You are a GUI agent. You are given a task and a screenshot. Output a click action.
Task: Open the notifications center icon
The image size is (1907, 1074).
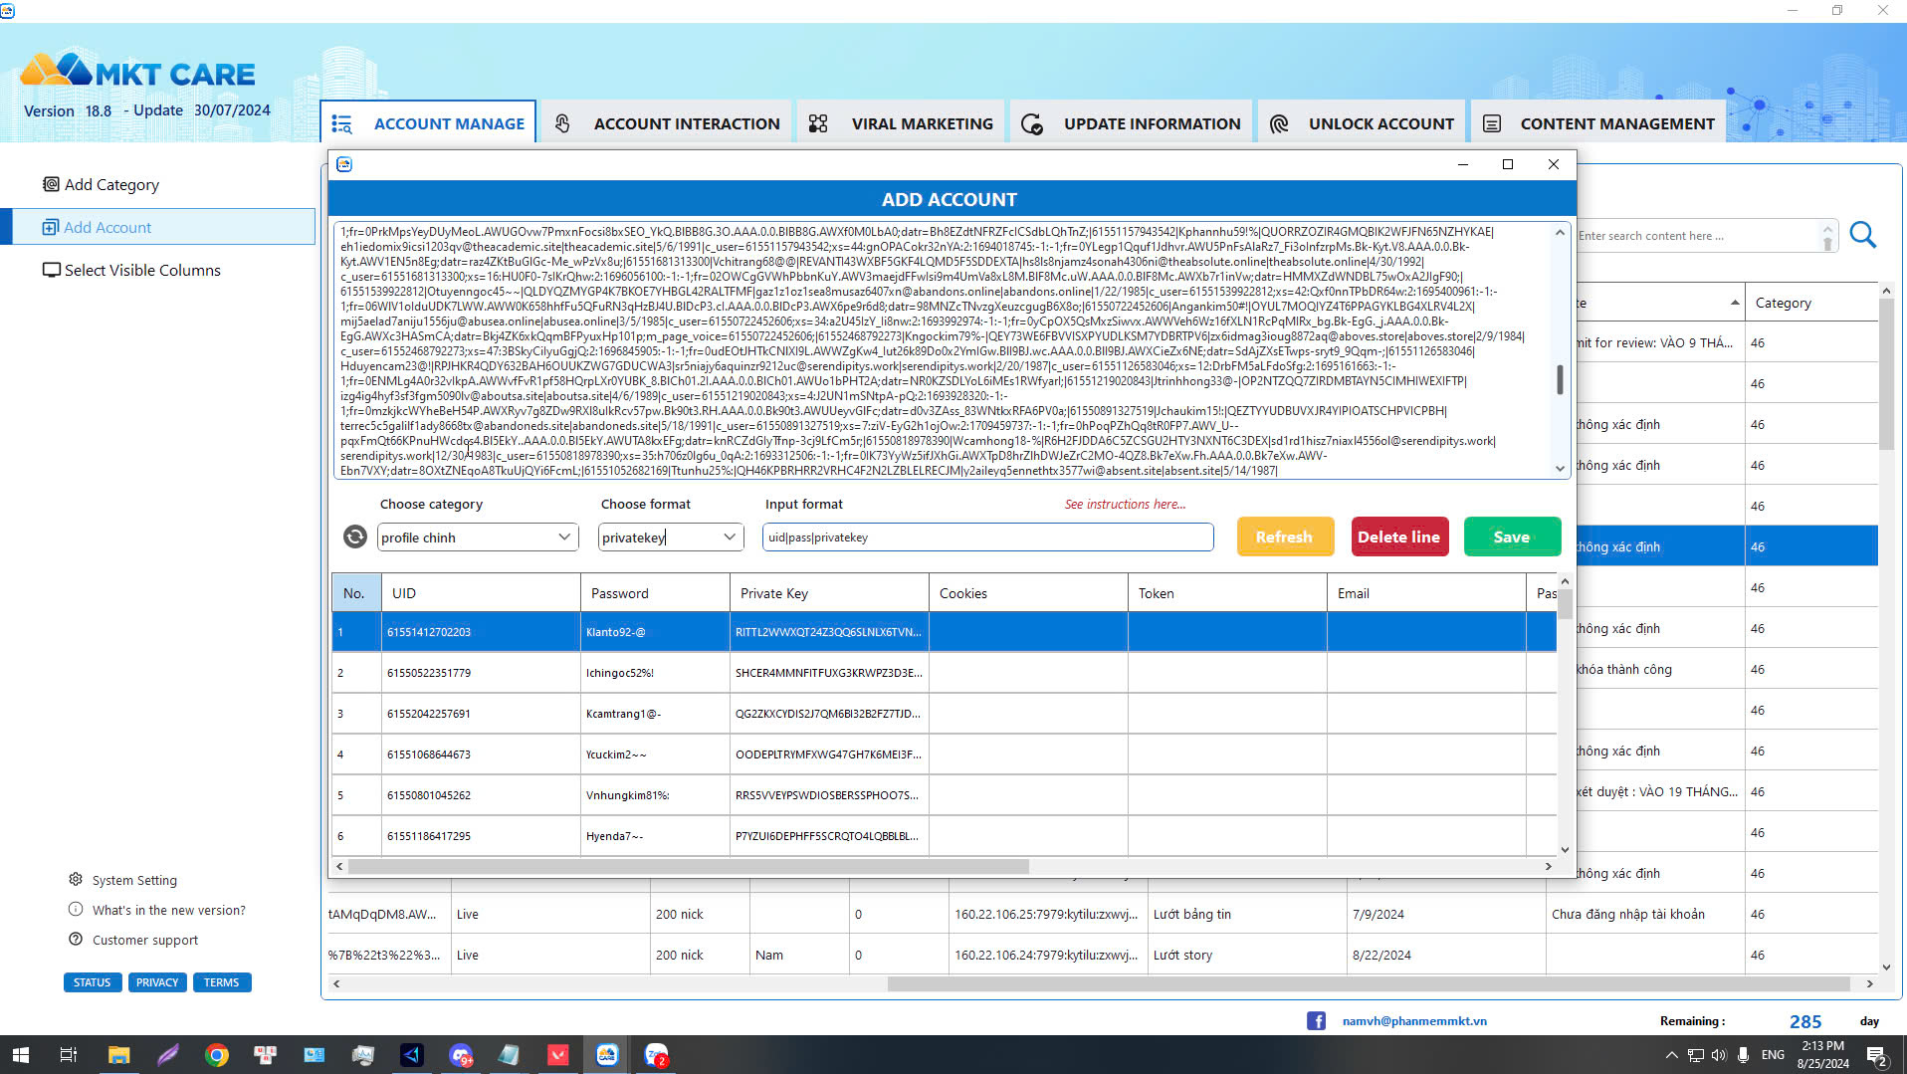(x=1876, y=1054)
